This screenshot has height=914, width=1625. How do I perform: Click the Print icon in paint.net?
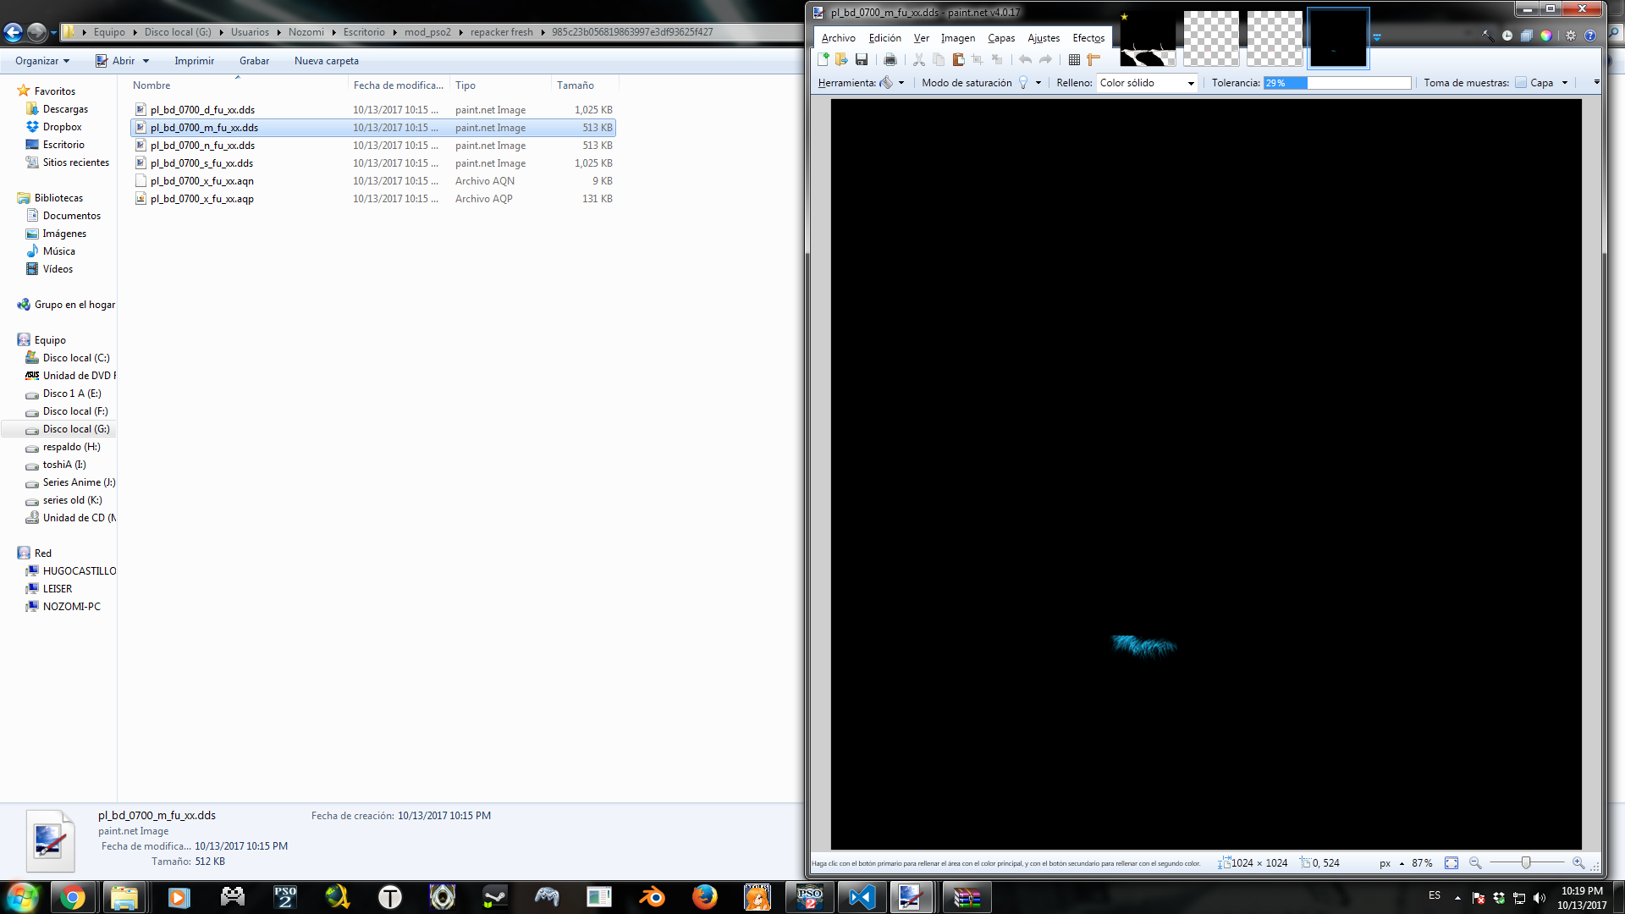coord(890,59)
